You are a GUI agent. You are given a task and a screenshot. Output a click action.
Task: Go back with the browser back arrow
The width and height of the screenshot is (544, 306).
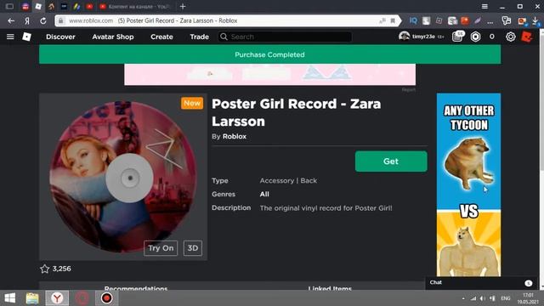click(11, 20)
